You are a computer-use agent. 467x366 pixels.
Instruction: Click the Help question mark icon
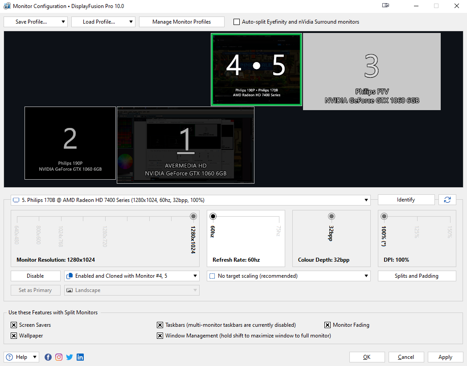click(9, 357)
